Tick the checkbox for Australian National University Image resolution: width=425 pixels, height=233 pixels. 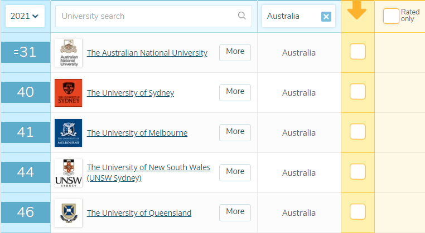pos(358,52)
